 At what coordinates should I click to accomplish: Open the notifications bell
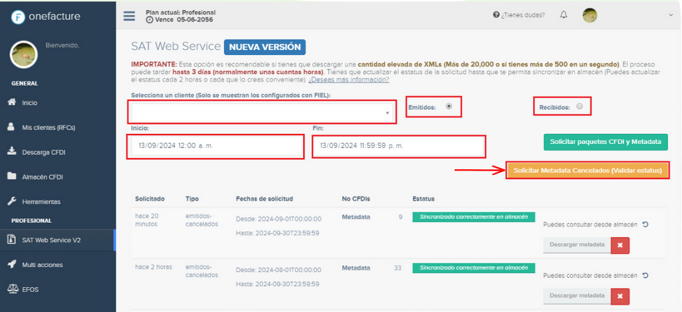(564, 15)
